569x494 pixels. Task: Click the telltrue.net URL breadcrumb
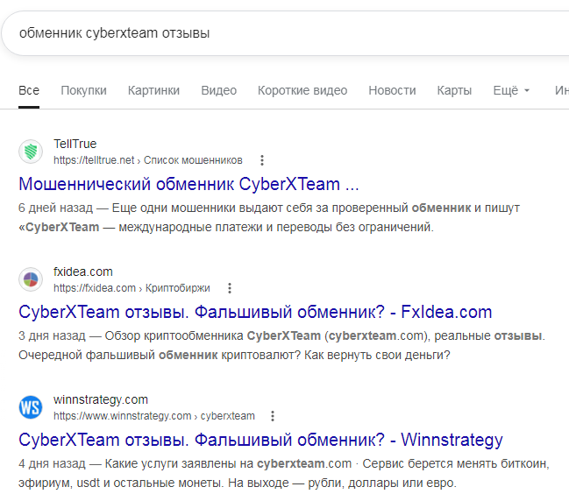point(147,160)
